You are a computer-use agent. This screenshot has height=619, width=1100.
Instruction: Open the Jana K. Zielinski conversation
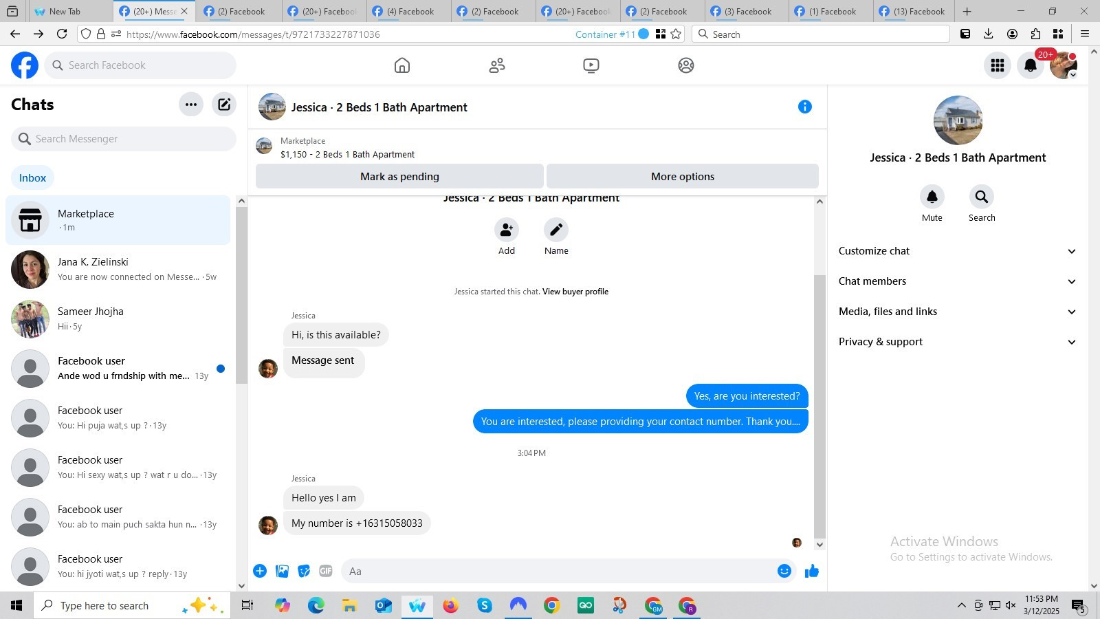(x=118, y=270)
